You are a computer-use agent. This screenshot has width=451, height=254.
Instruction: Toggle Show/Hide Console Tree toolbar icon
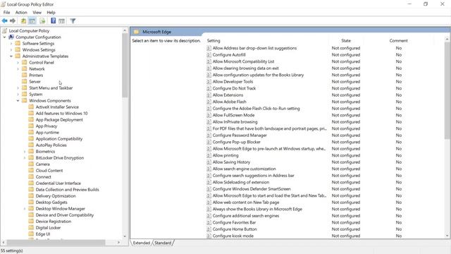click(x=32, y=20)
